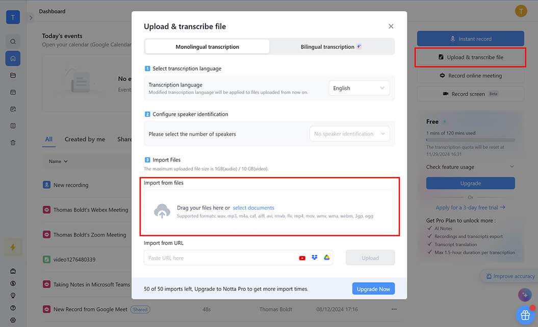538x327 pixels.
Task: Open the lightning bolt icon in sidebar
Action: tap(13, 247)
